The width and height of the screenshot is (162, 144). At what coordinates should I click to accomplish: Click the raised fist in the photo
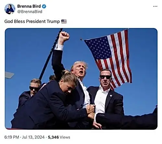[x=64, y=37]
